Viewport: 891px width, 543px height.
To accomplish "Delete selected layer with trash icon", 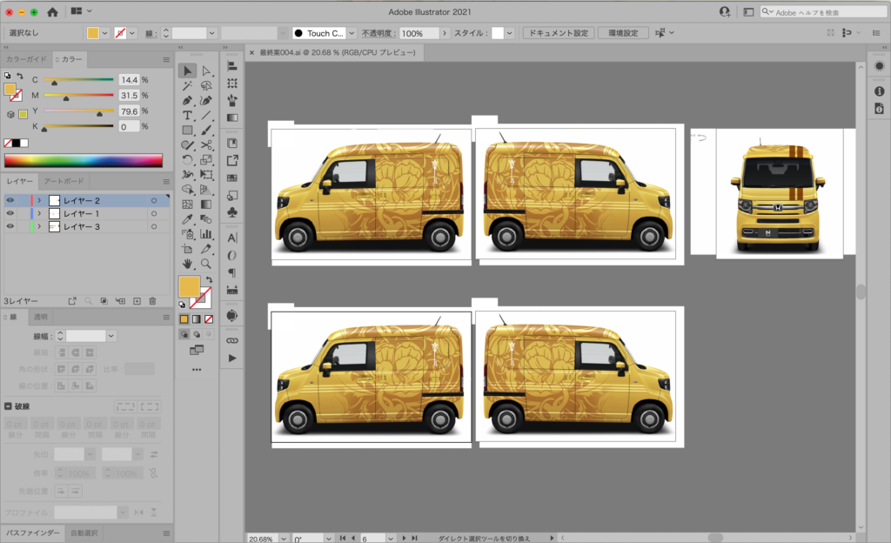I will 152,300.
